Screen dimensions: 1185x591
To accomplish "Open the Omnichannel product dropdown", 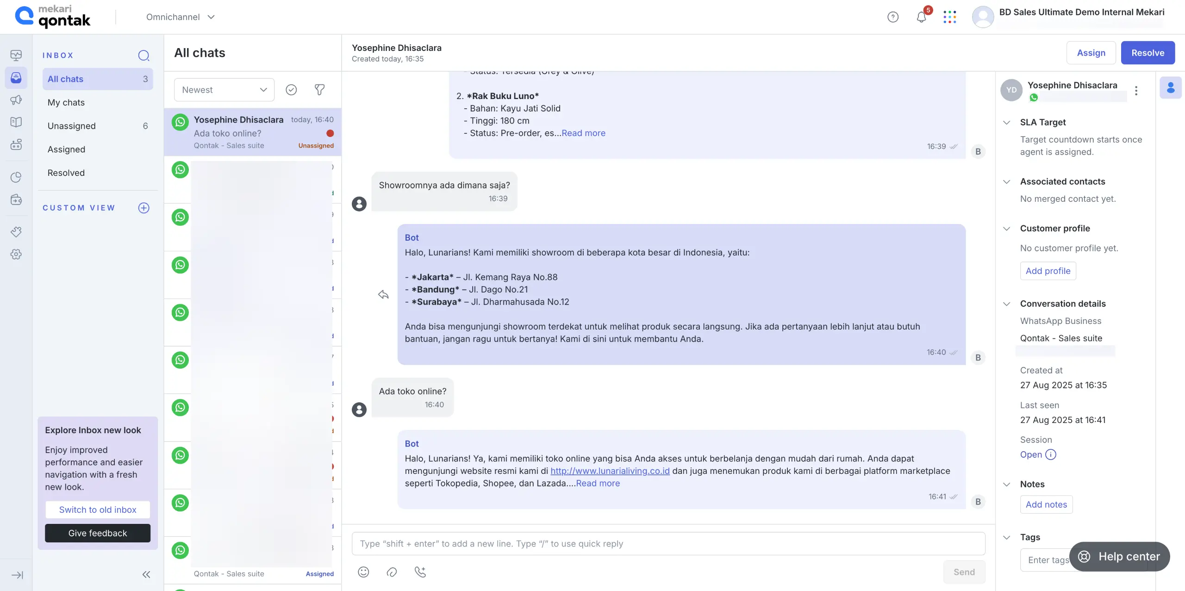I will [x=181, y=17].
